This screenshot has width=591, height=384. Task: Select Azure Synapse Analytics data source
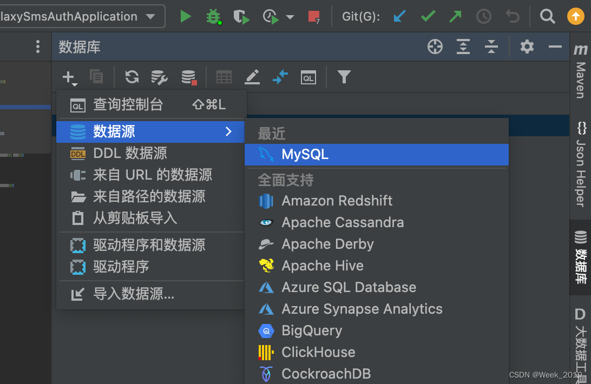[x=377, y=309]
